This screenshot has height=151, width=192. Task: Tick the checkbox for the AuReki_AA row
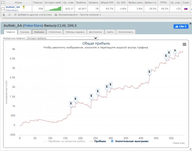click(x=3, y=8)
